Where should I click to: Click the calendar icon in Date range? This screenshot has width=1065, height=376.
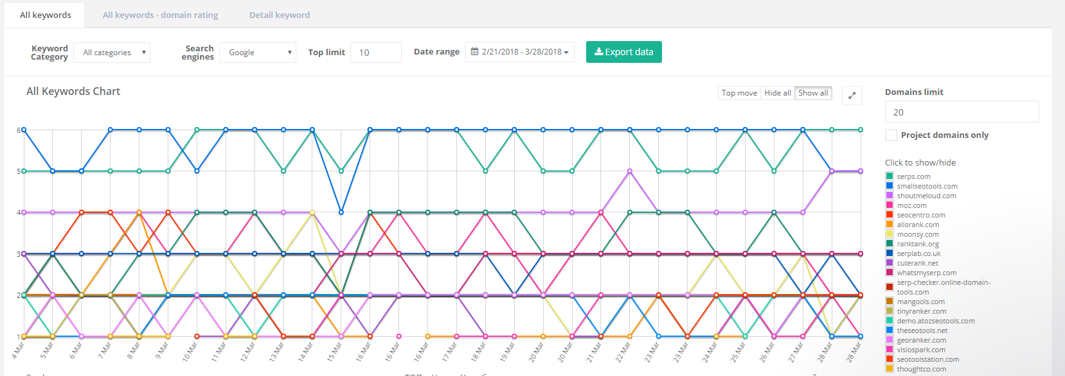pos(474,52)
